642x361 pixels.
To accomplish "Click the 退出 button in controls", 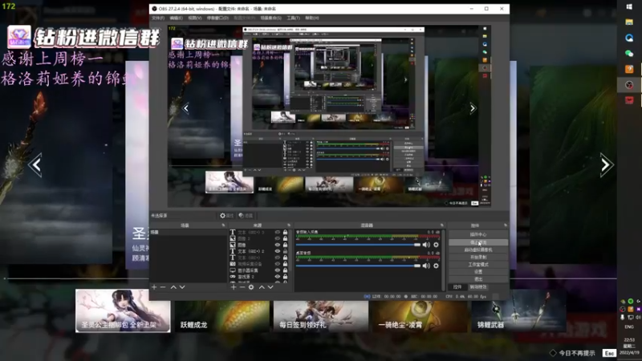I will 478,279.
